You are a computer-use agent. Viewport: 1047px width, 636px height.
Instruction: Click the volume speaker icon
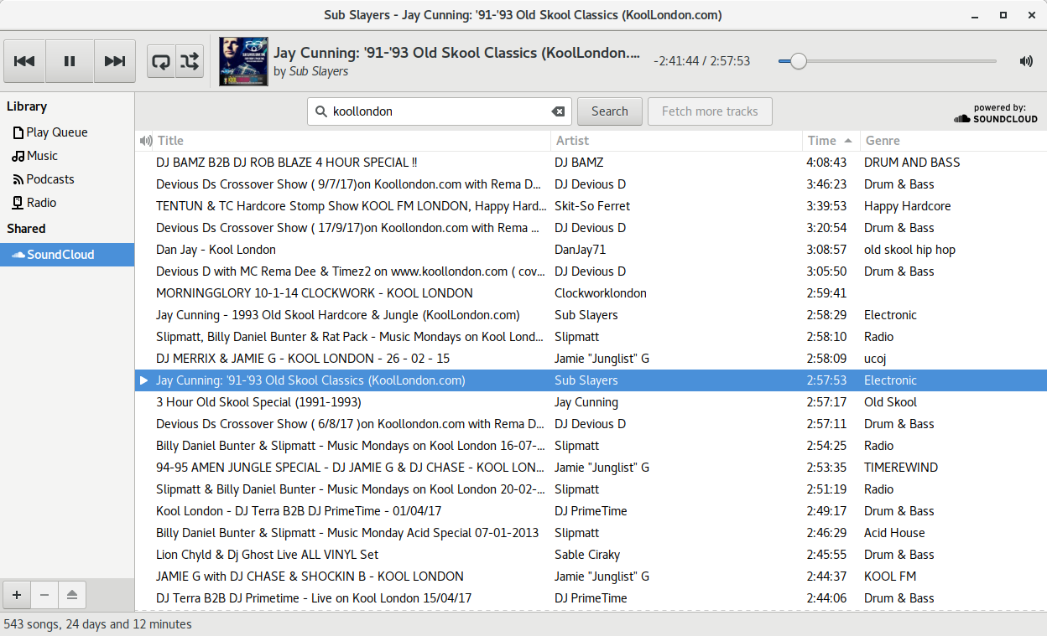(x=1025, y=61)
